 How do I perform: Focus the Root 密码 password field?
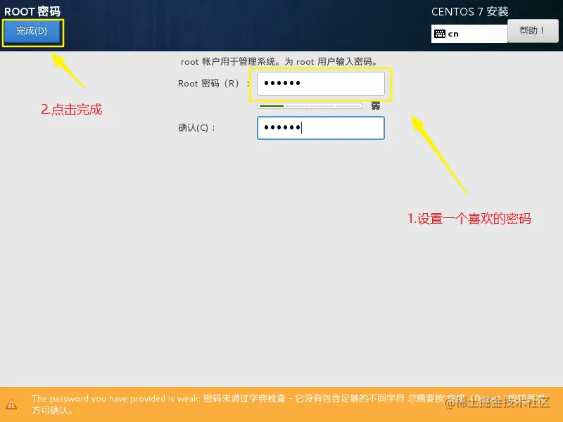point(321,84)
